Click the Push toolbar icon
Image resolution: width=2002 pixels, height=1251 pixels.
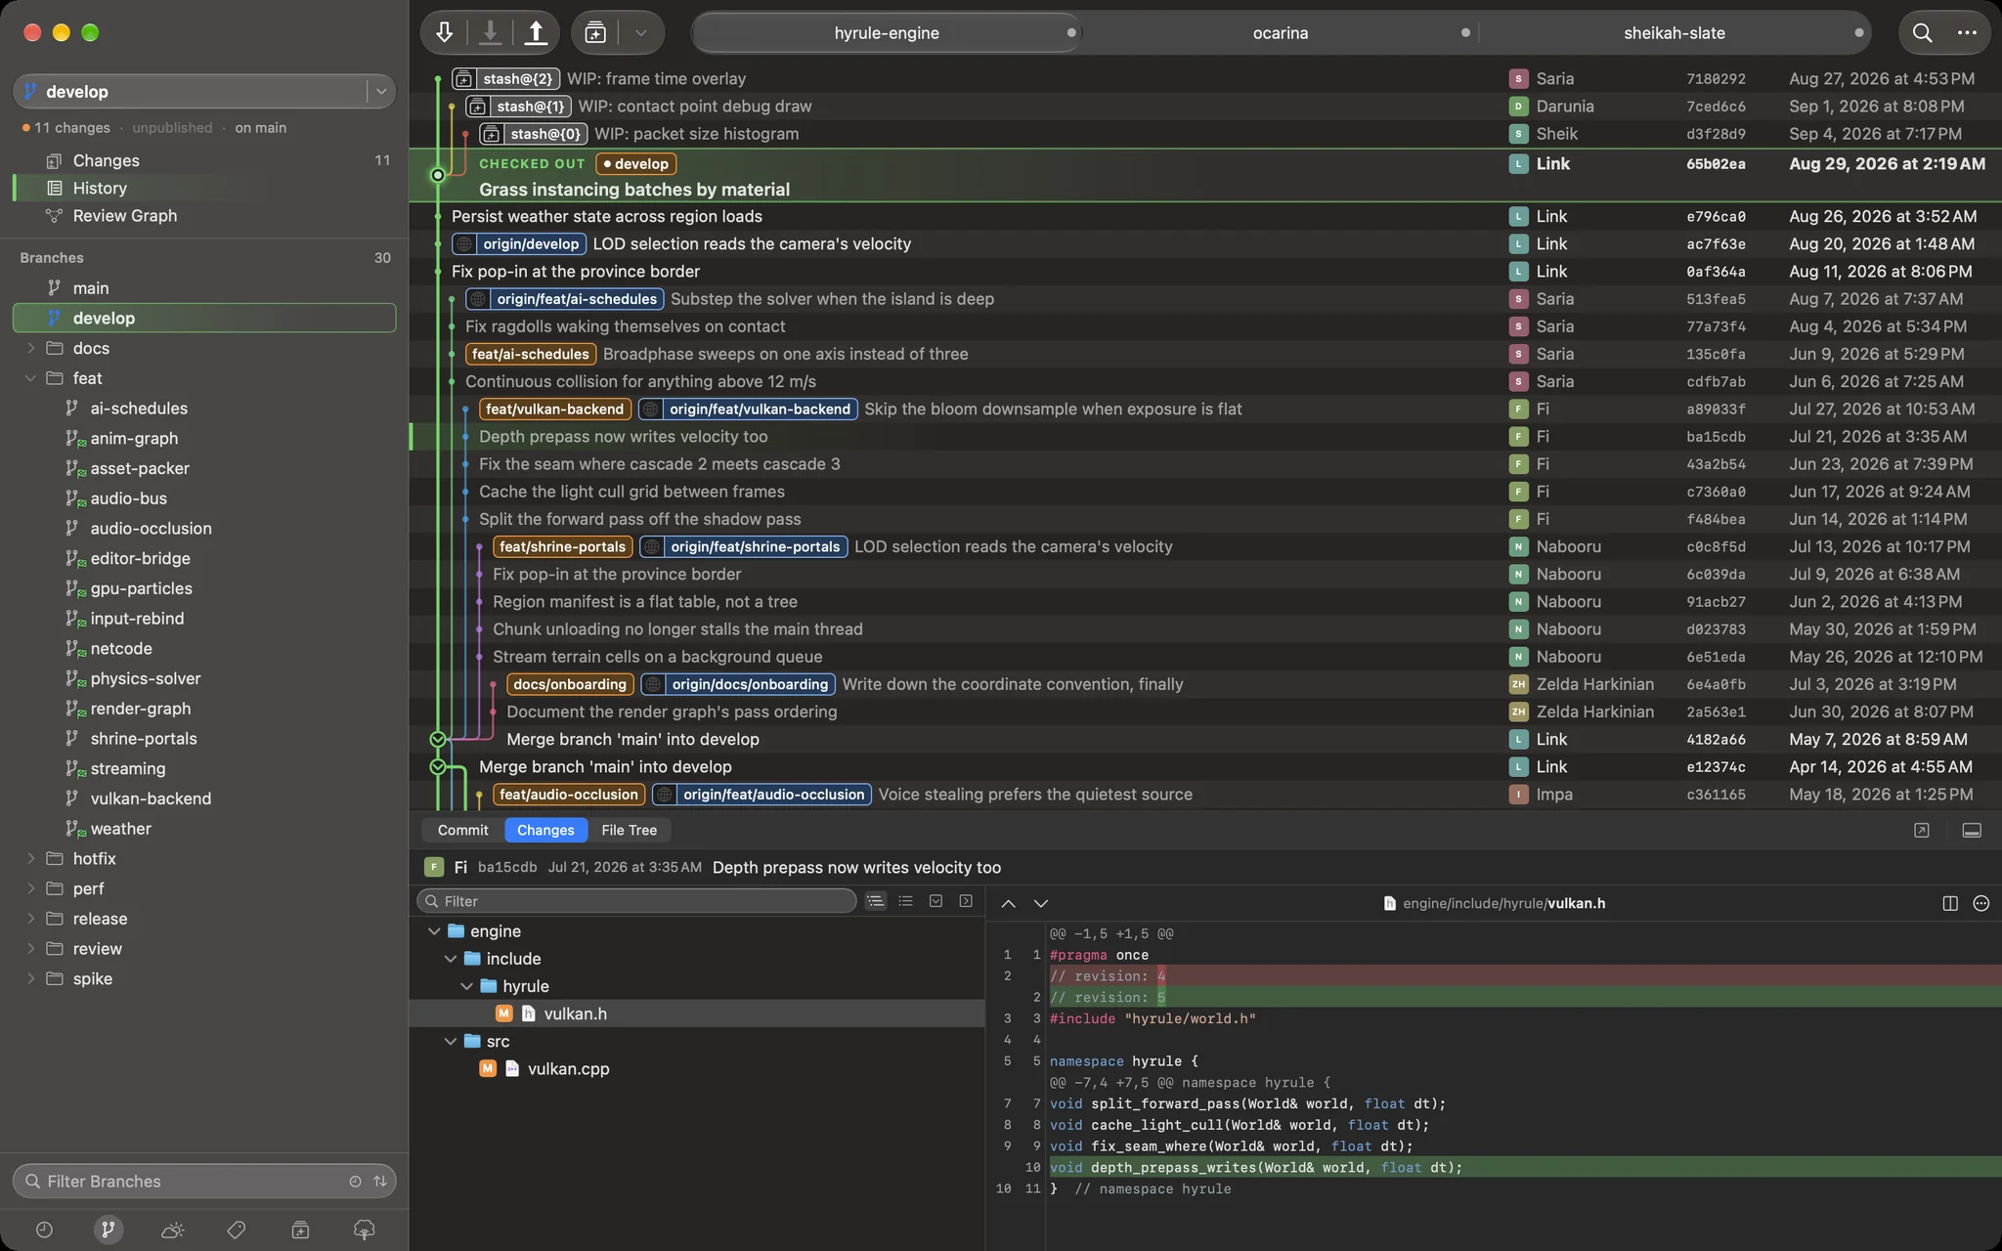tap(536, 32)
